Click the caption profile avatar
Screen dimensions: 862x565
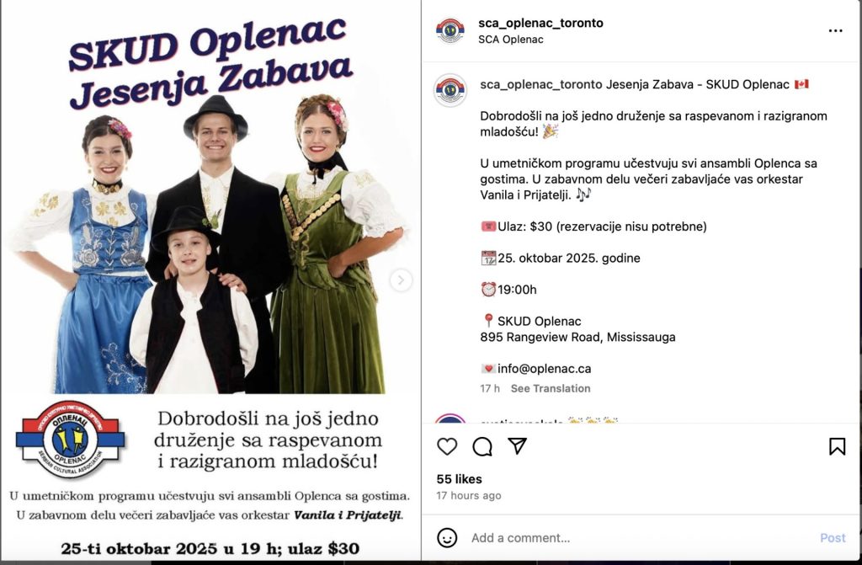coord(450,89)
